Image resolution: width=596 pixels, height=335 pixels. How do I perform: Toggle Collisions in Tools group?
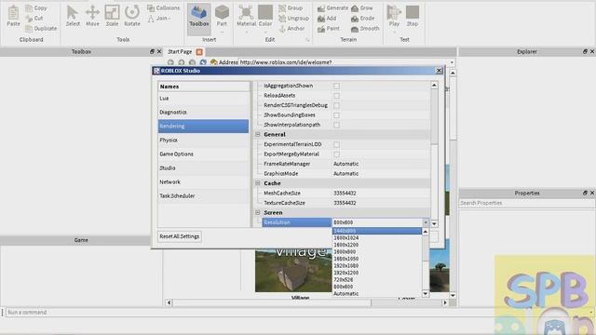[x=164, y=8]
